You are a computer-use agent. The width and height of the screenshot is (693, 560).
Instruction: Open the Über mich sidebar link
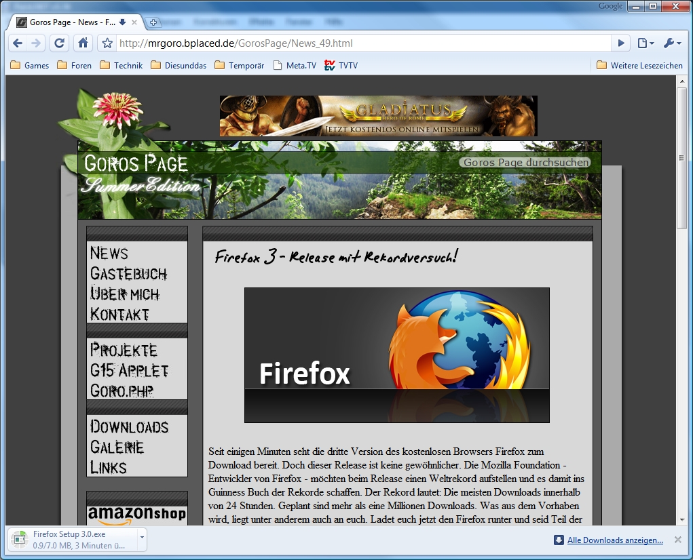point(125,294)
